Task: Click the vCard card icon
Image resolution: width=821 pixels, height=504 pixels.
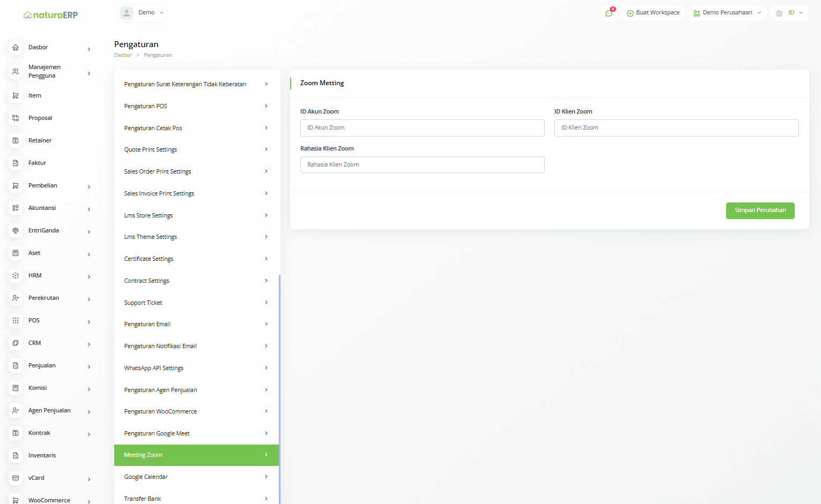Action: [x=16, y=478]
